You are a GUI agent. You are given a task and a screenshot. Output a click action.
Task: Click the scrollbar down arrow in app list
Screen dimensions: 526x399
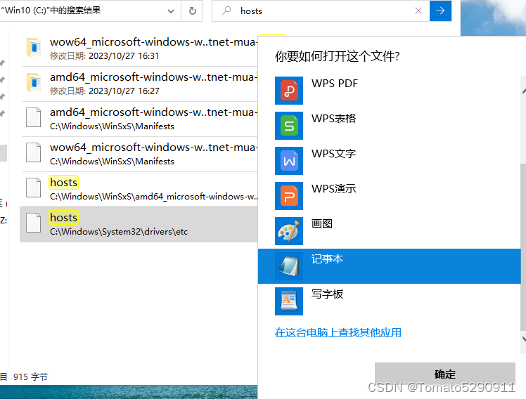pyautogui.click(x=524, y=339)
